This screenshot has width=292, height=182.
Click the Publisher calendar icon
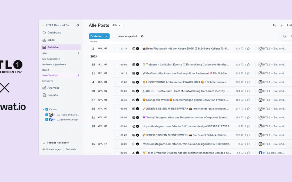pyautogui.click(x=44, y=47)
